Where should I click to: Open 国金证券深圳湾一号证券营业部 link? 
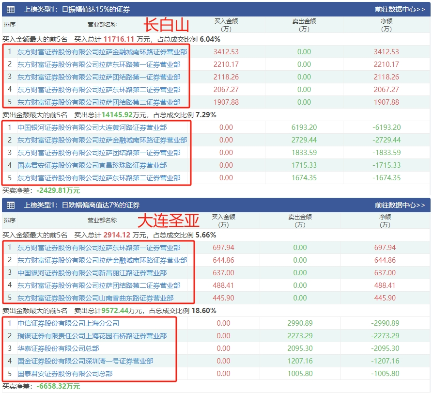click(85, 361)
